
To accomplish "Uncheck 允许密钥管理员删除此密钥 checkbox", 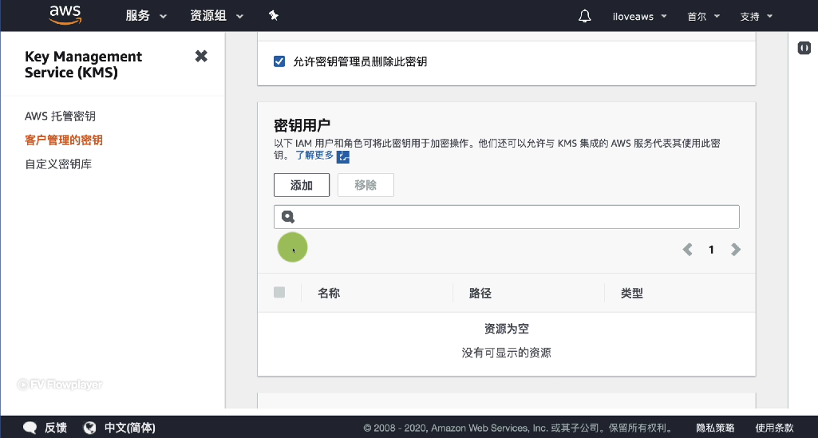I will coord(279,61).
